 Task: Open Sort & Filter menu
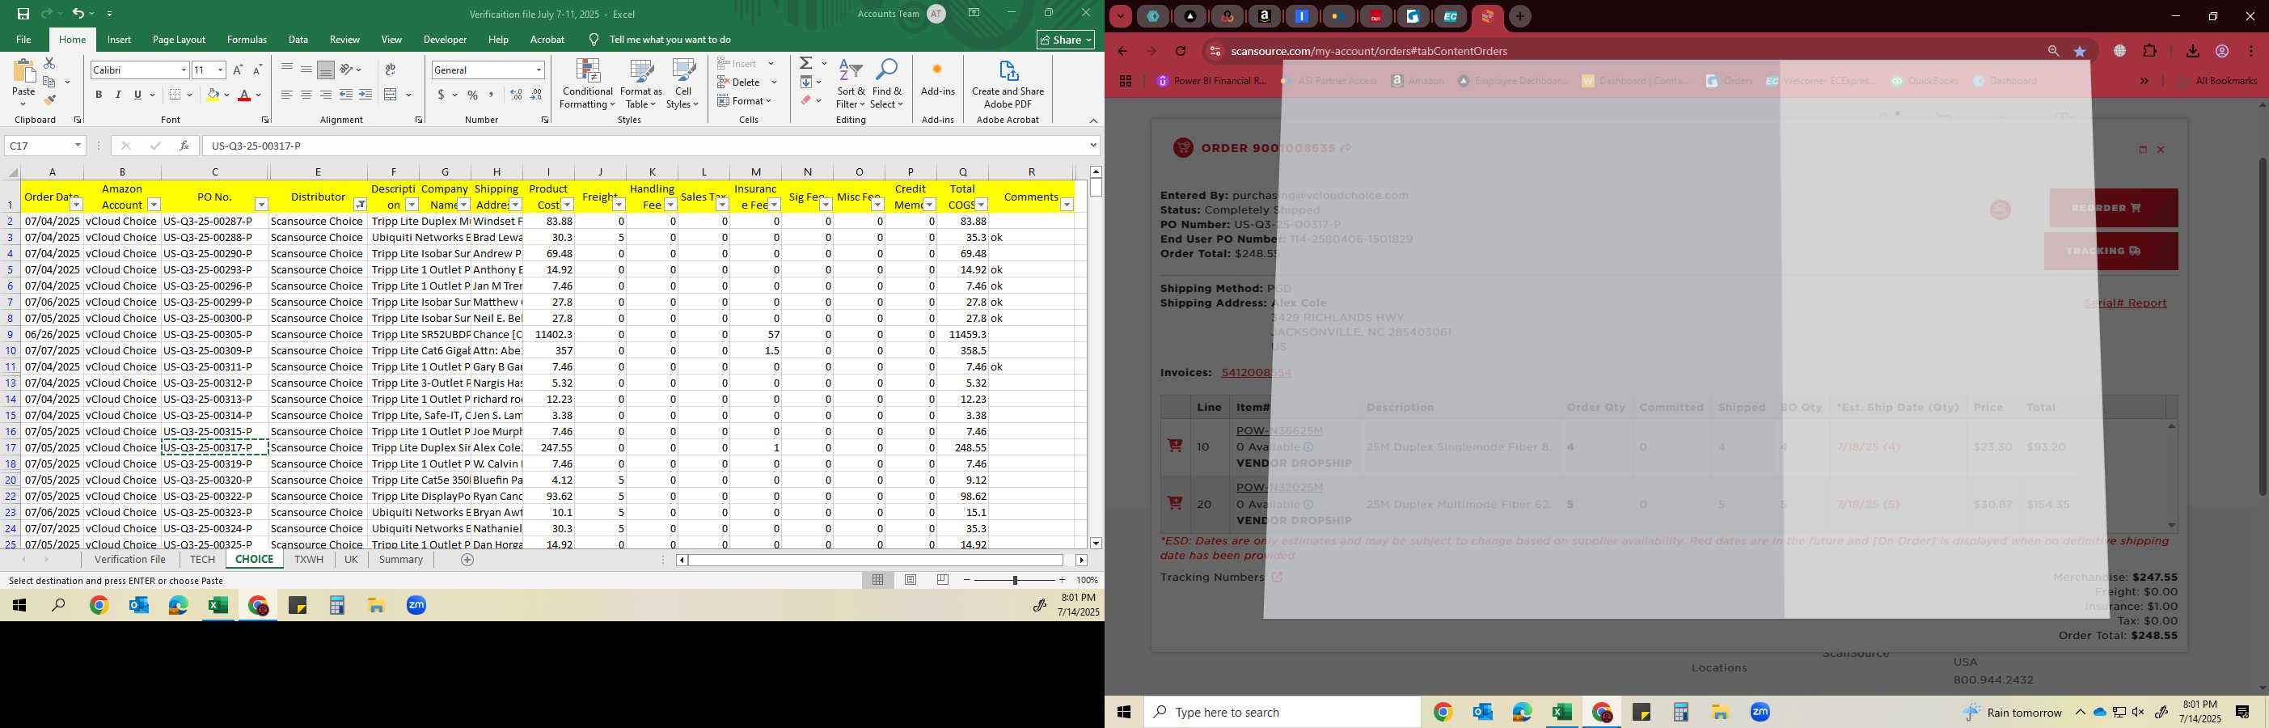tap(851, 85)
